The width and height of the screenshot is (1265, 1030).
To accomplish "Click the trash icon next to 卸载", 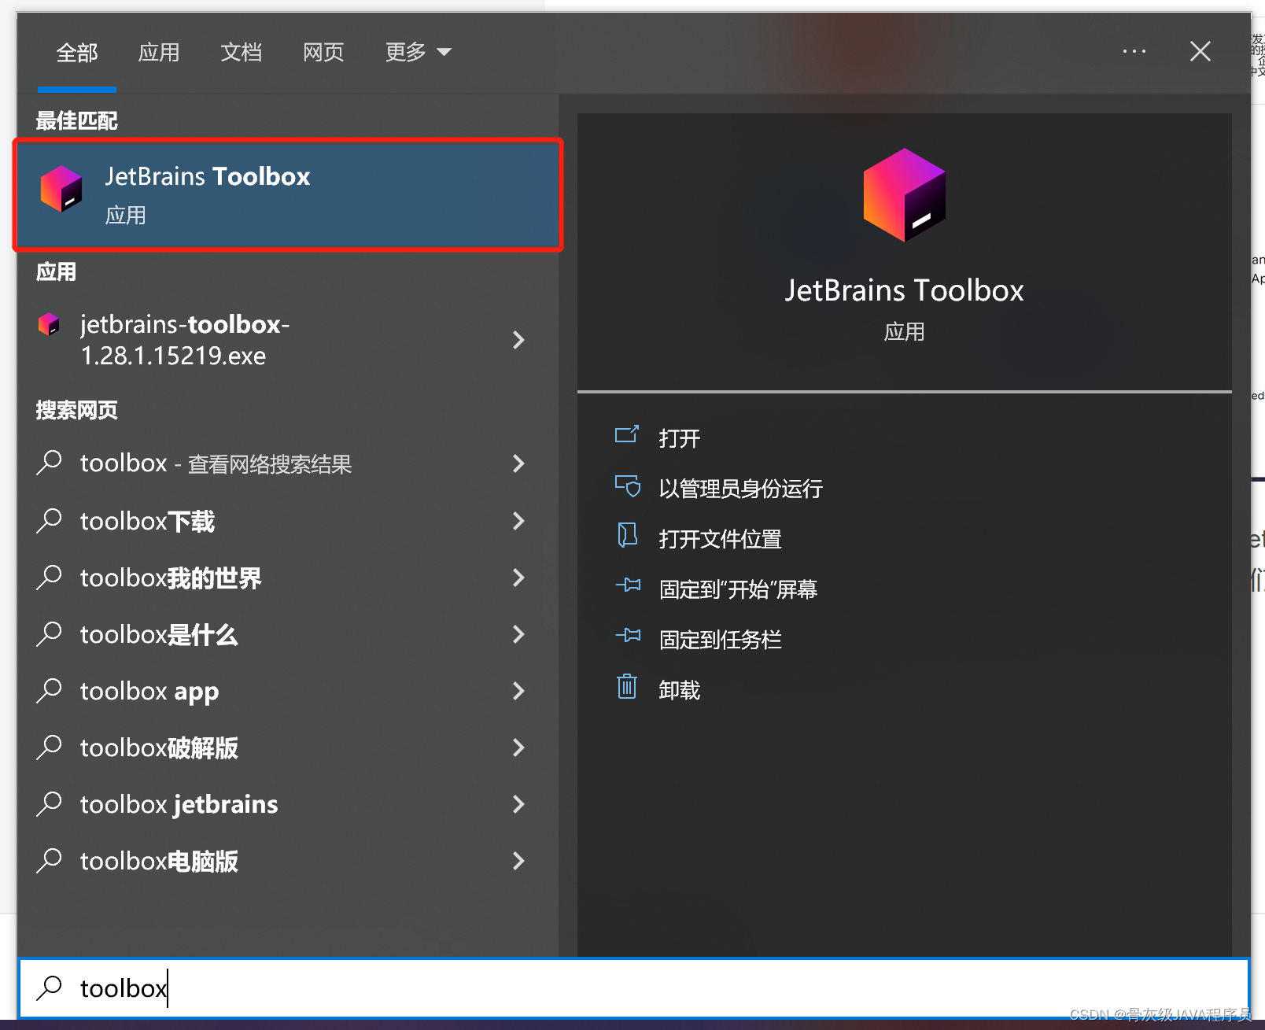I will click(627, 686).
